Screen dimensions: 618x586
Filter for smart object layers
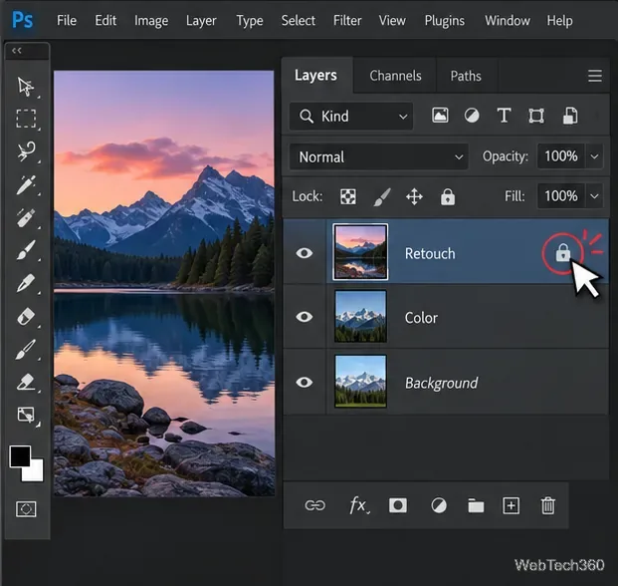pyautogui.click(x=570, y=116)
